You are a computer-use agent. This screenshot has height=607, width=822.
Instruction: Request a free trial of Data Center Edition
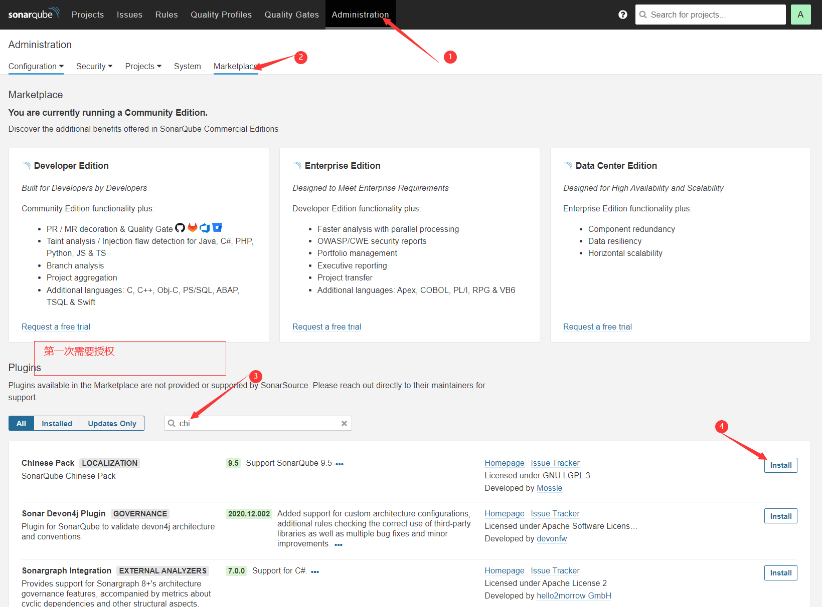(597, 327)
